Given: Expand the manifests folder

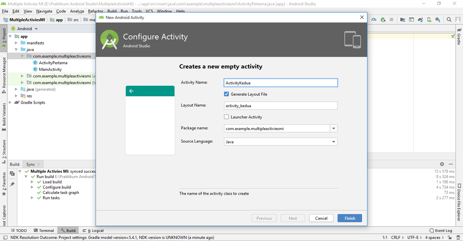Looking at the screenshot, I should click(16, 43).
